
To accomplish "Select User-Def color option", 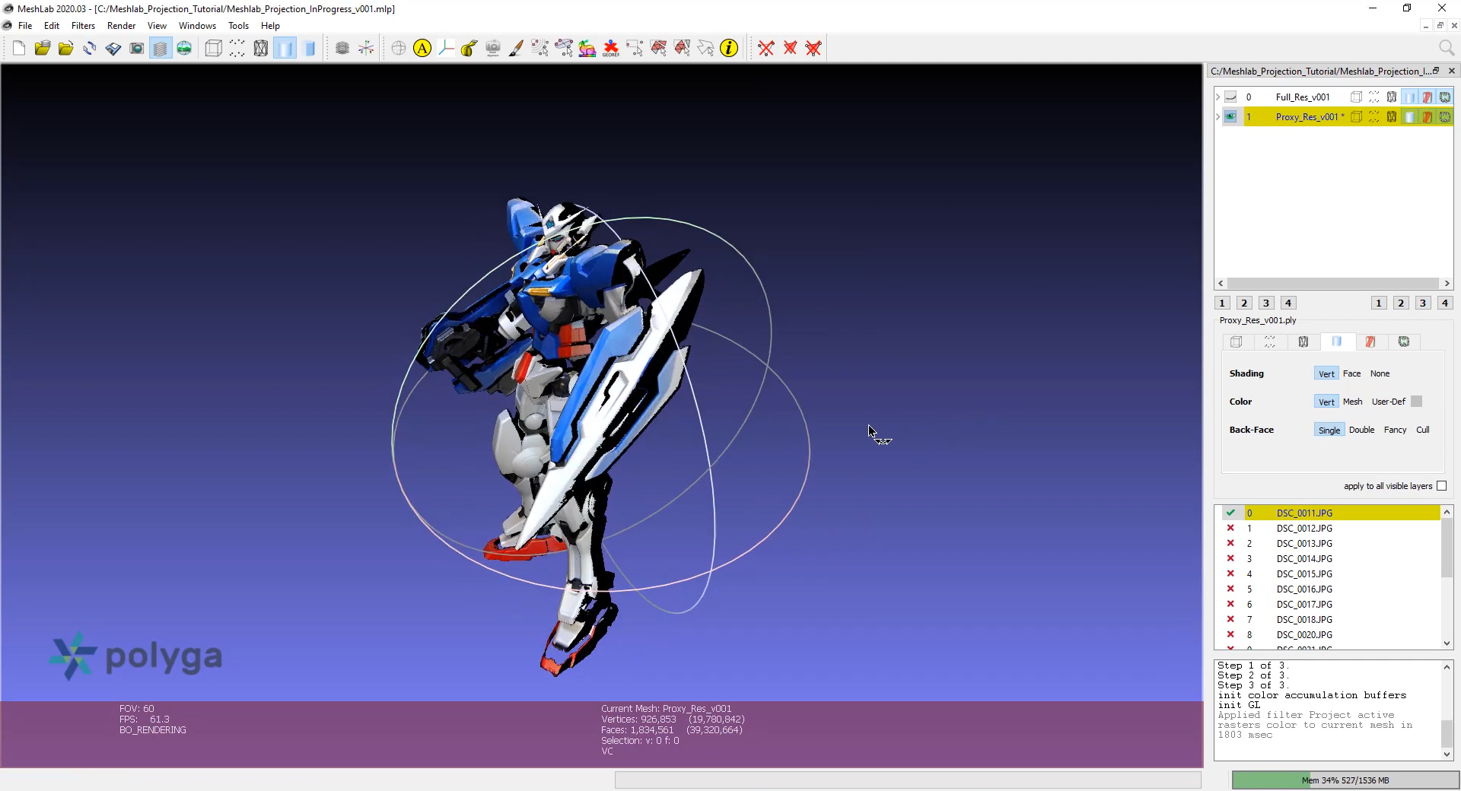I will (1388, 402).
